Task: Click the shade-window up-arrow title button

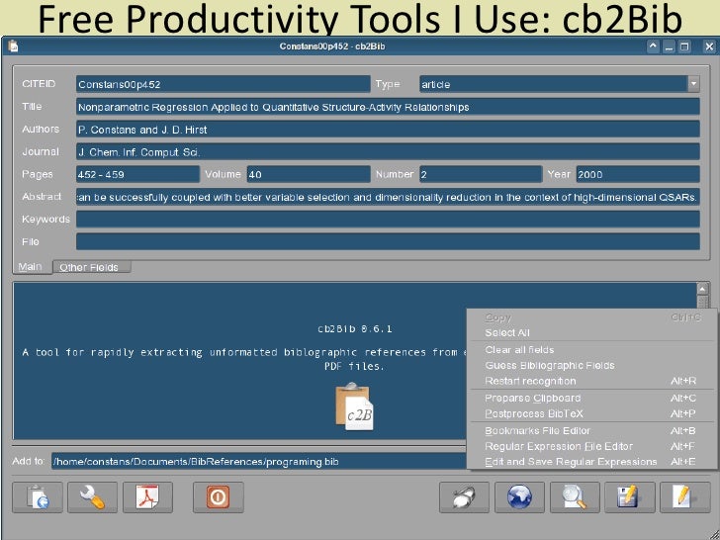Action: [x=653, y=46]
